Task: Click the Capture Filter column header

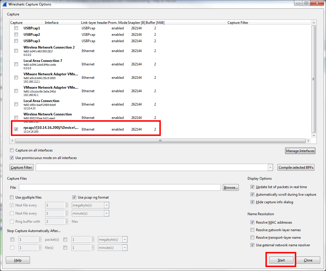Action: [238, 22]
